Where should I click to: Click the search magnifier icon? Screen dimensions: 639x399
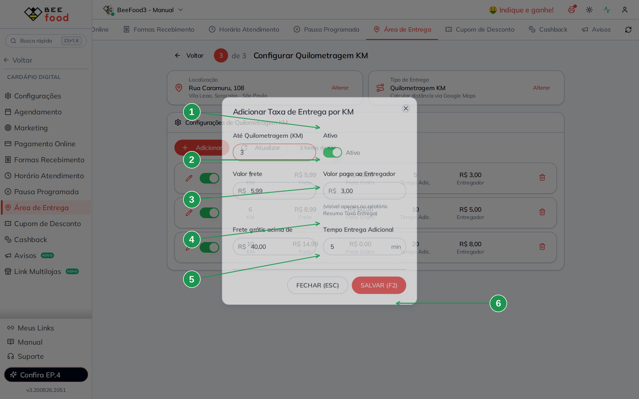click(13, 41)
